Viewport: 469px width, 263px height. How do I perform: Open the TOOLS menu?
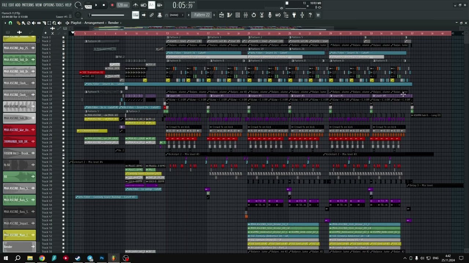point(59,5)
